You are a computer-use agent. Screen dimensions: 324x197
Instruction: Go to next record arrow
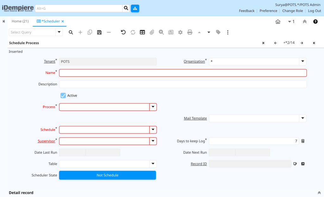(302, 43)
